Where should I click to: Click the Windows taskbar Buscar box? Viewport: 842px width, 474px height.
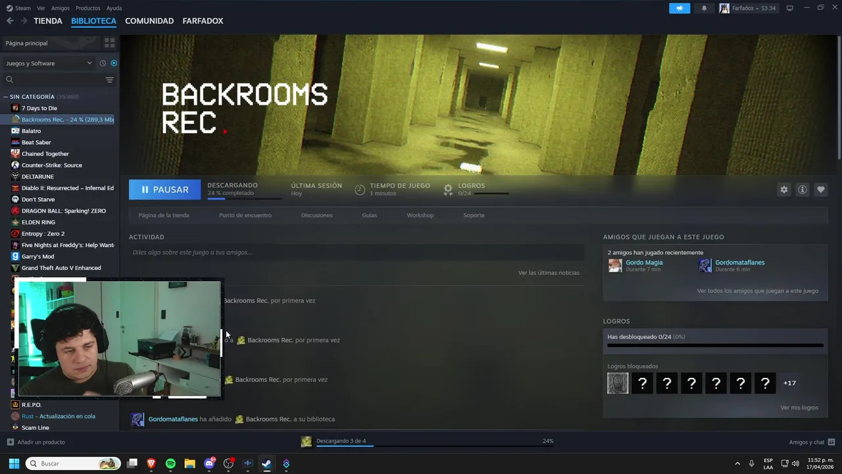tap(73, 463)
